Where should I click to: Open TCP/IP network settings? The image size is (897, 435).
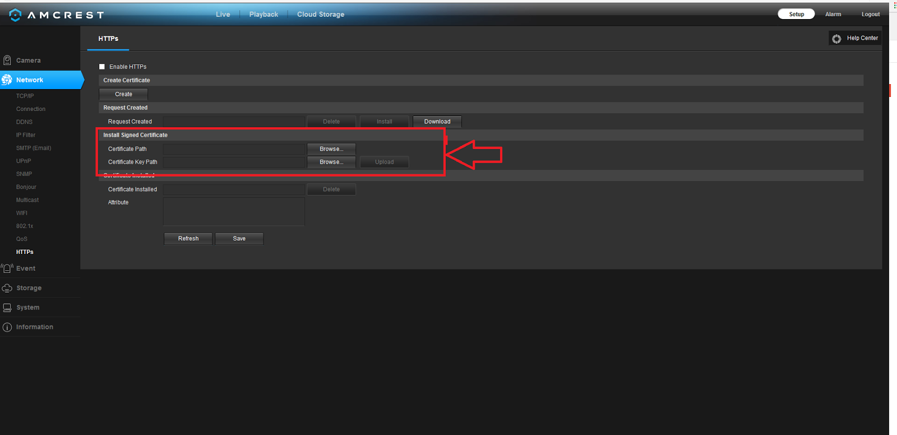(x=25, y=96)
